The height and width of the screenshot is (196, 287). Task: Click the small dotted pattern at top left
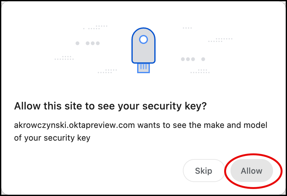(96, 27)
